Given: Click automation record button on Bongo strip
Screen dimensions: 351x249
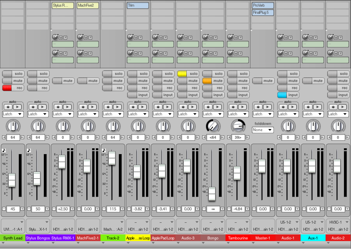Looking at the screenshot, I should click(208, 107).
